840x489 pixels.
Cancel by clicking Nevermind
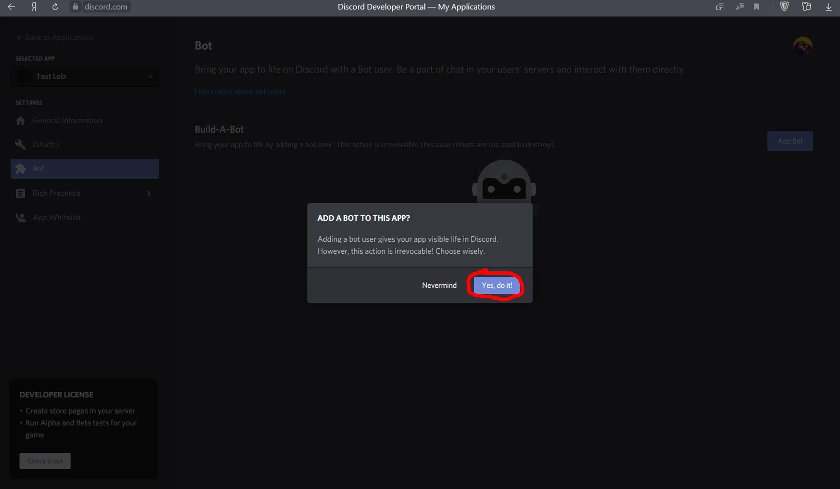pyautogui.click(x=439, y=285)
